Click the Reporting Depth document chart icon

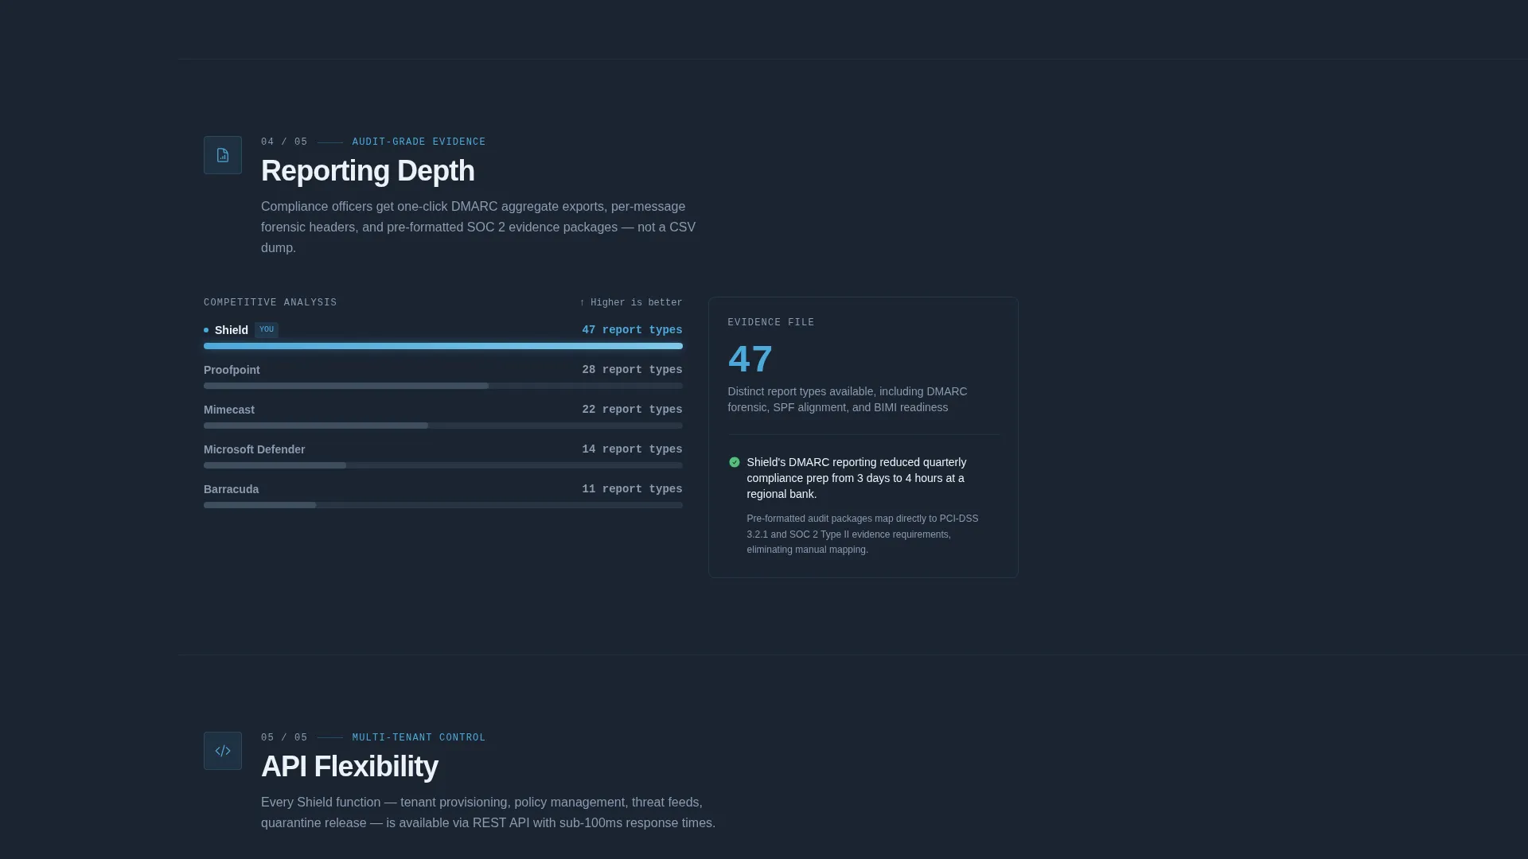click(223, 155)
